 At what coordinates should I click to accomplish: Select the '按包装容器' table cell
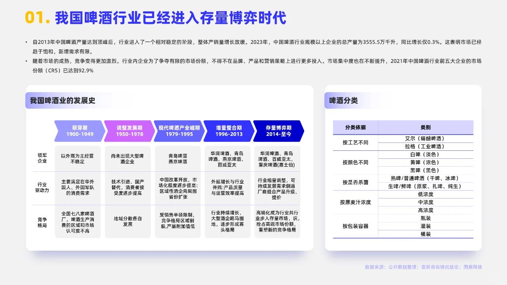pyautogui.click(x=355, y=226)
